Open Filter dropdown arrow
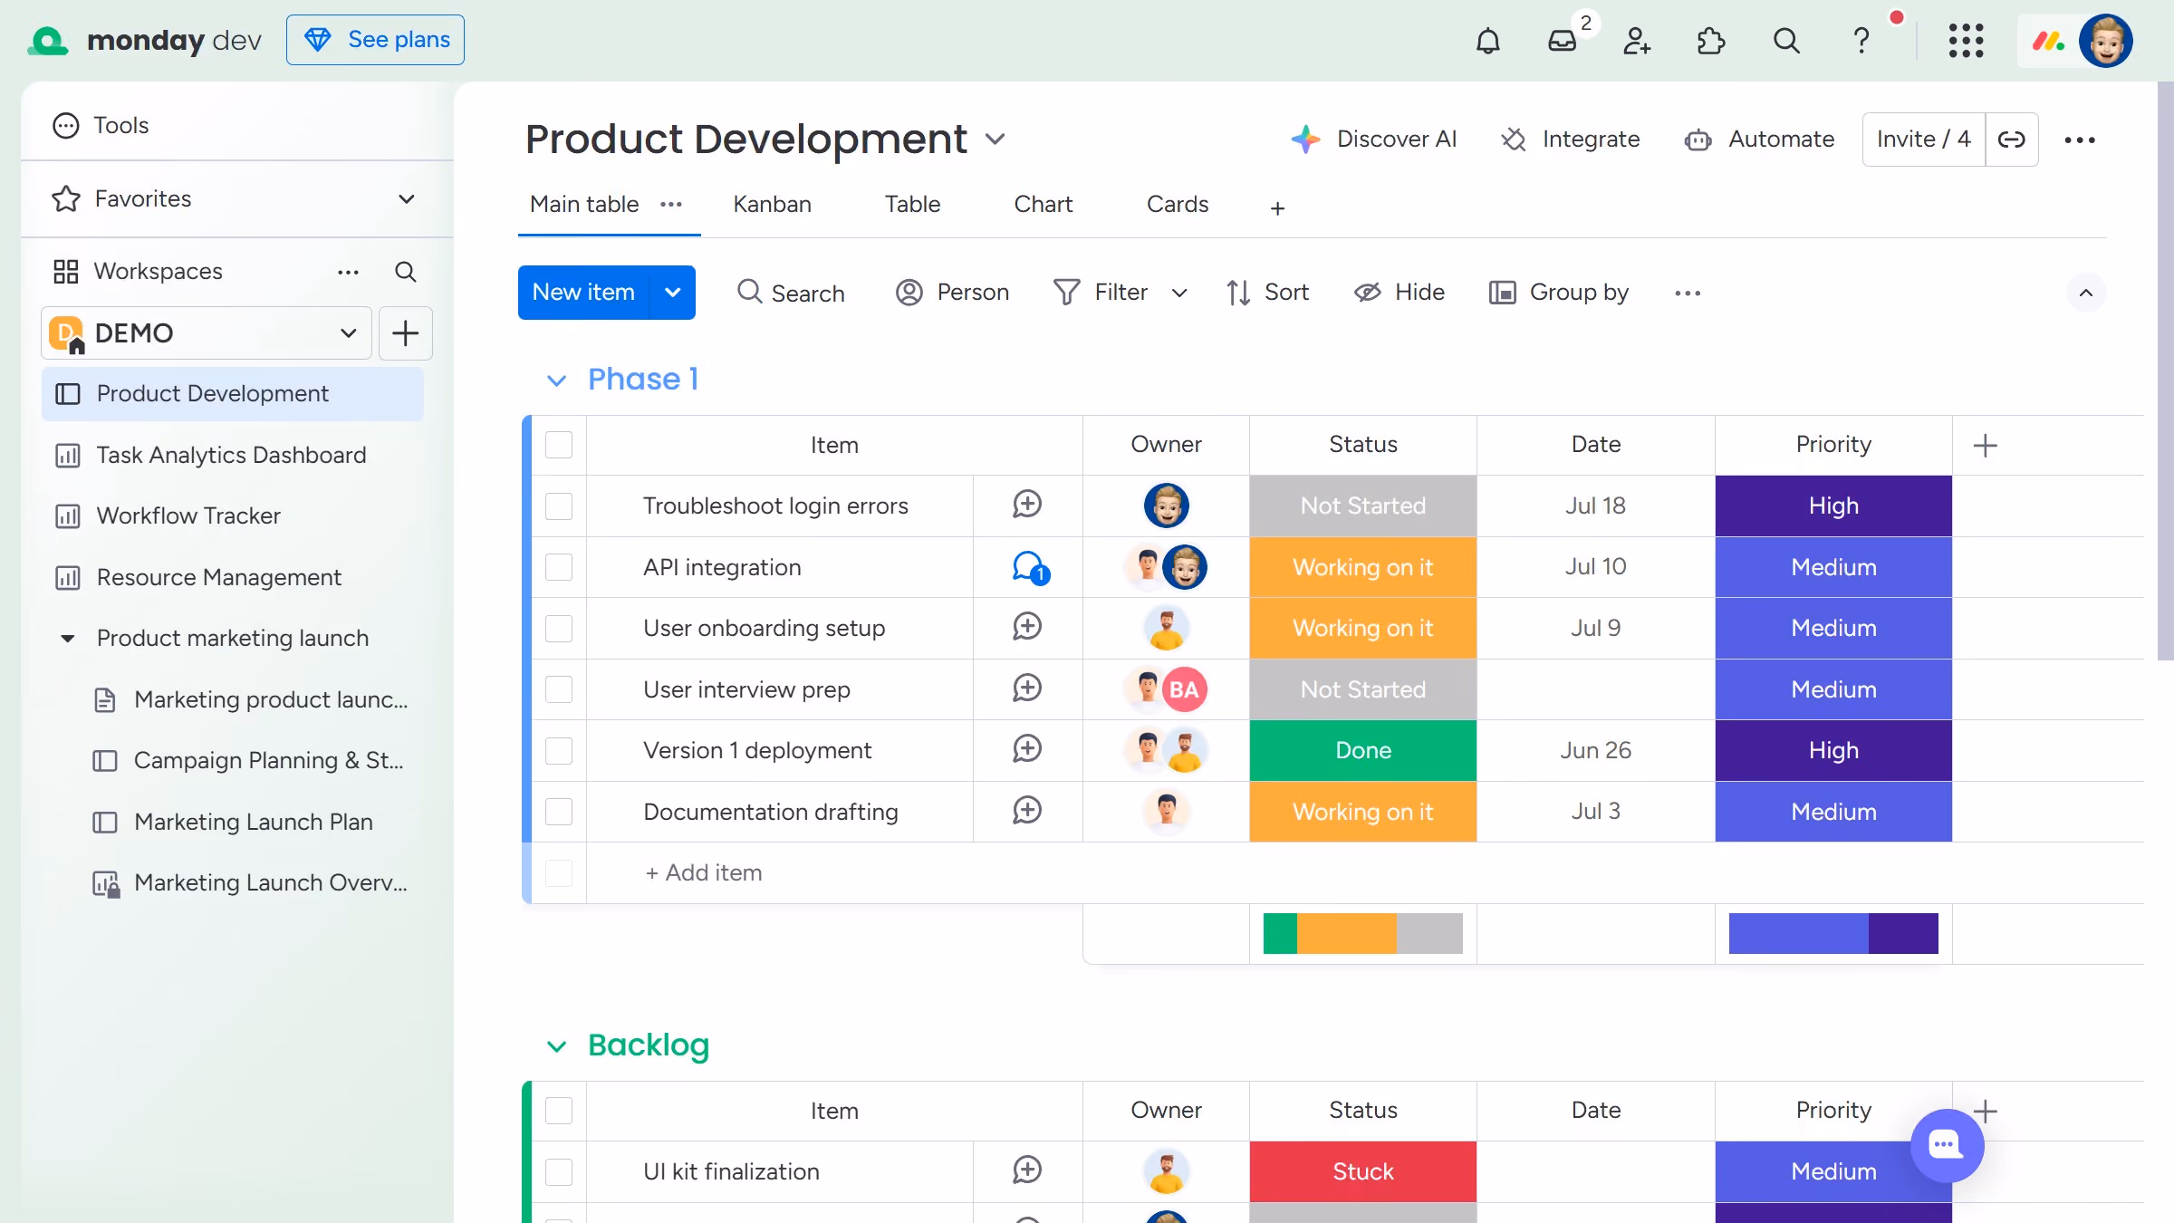The image size is (2174, 1223). [1179, 293]
